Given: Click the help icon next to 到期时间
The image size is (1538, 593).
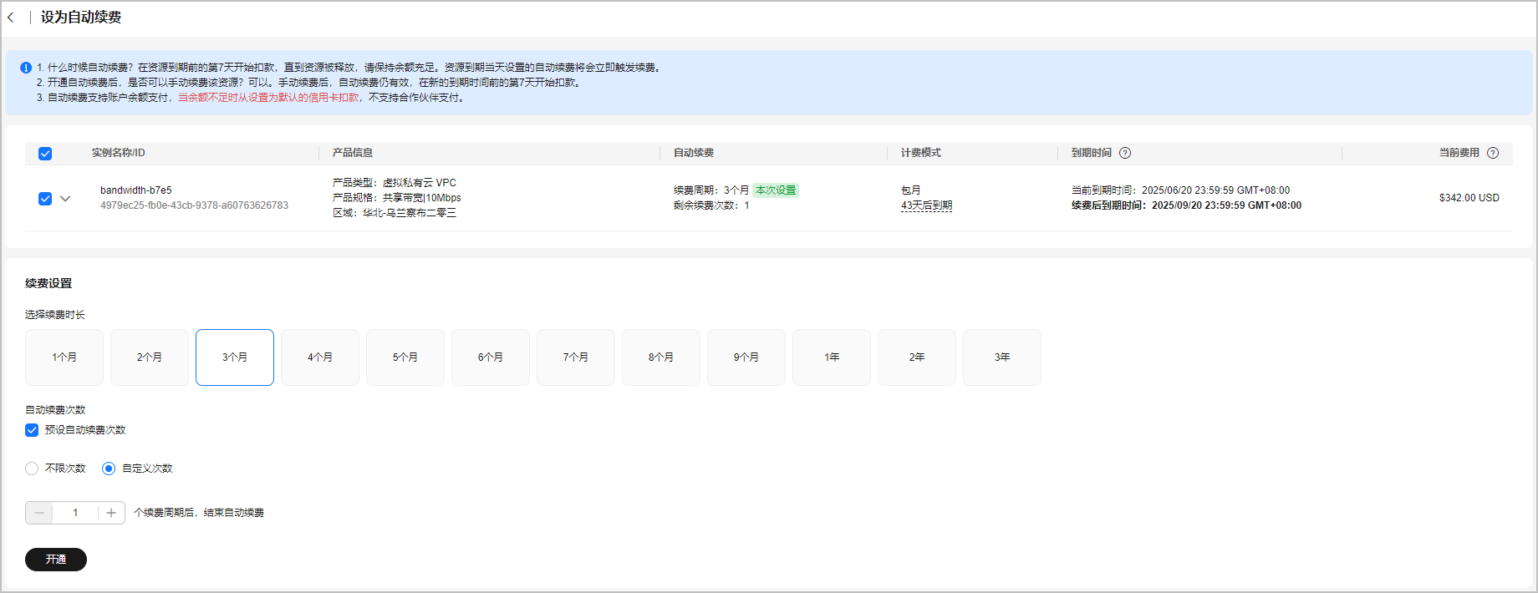Looking at the screenshot, I should pos(1125,153).
